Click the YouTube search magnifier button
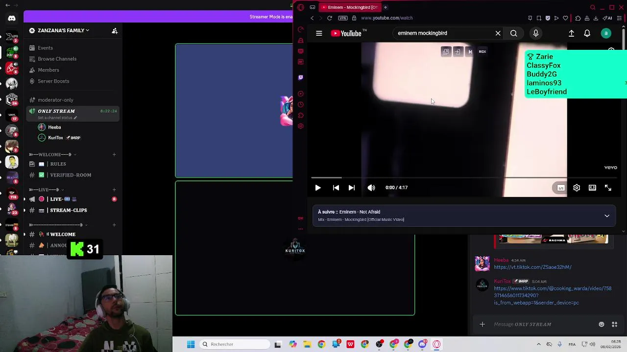The height and width of the screenshot is (352, 627). point(513,33)
